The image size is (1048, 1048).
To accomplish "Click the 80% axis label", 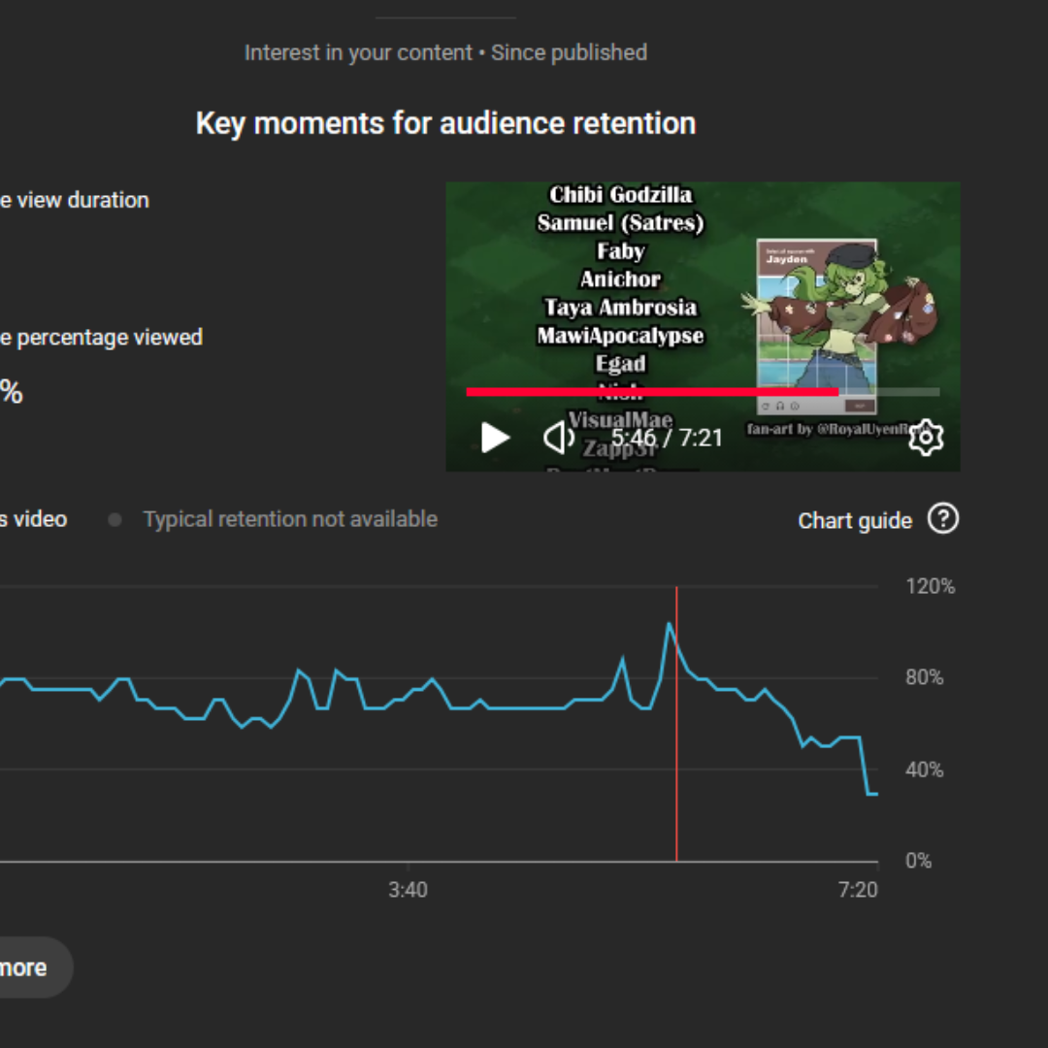I will 925,677.
